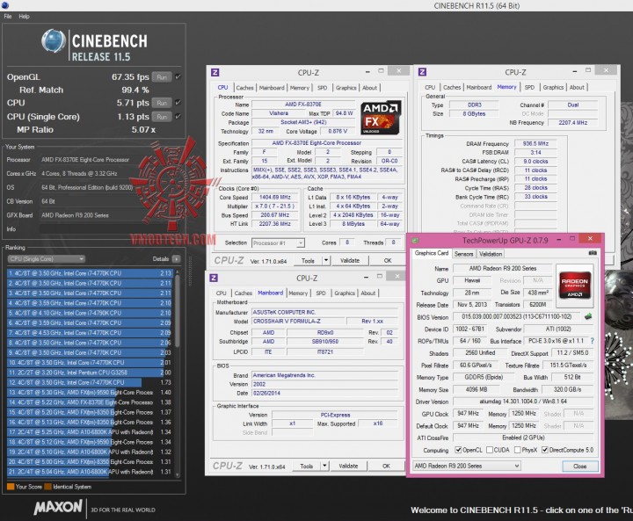Open the Validation tab in GPU-Z

tap(491, 253)
